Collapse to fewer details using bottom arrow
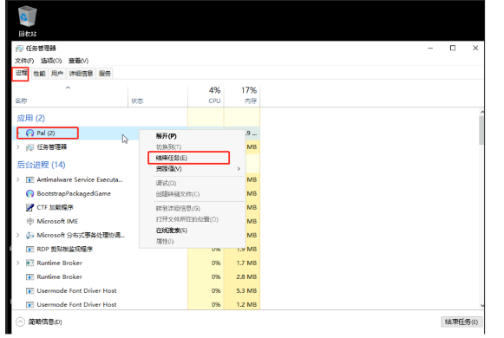 [x=20, y=322]
